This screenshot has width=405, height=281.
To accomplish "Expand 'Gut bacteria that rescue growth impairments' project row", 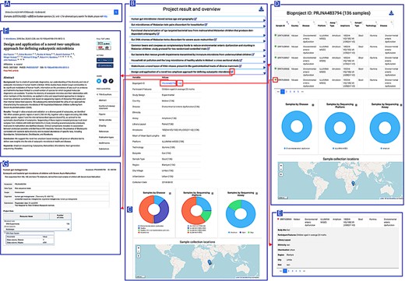I will (x=264, y=56).
